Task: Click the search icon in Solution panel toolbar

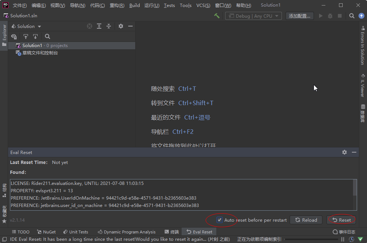Action: [x=48, y=36]
